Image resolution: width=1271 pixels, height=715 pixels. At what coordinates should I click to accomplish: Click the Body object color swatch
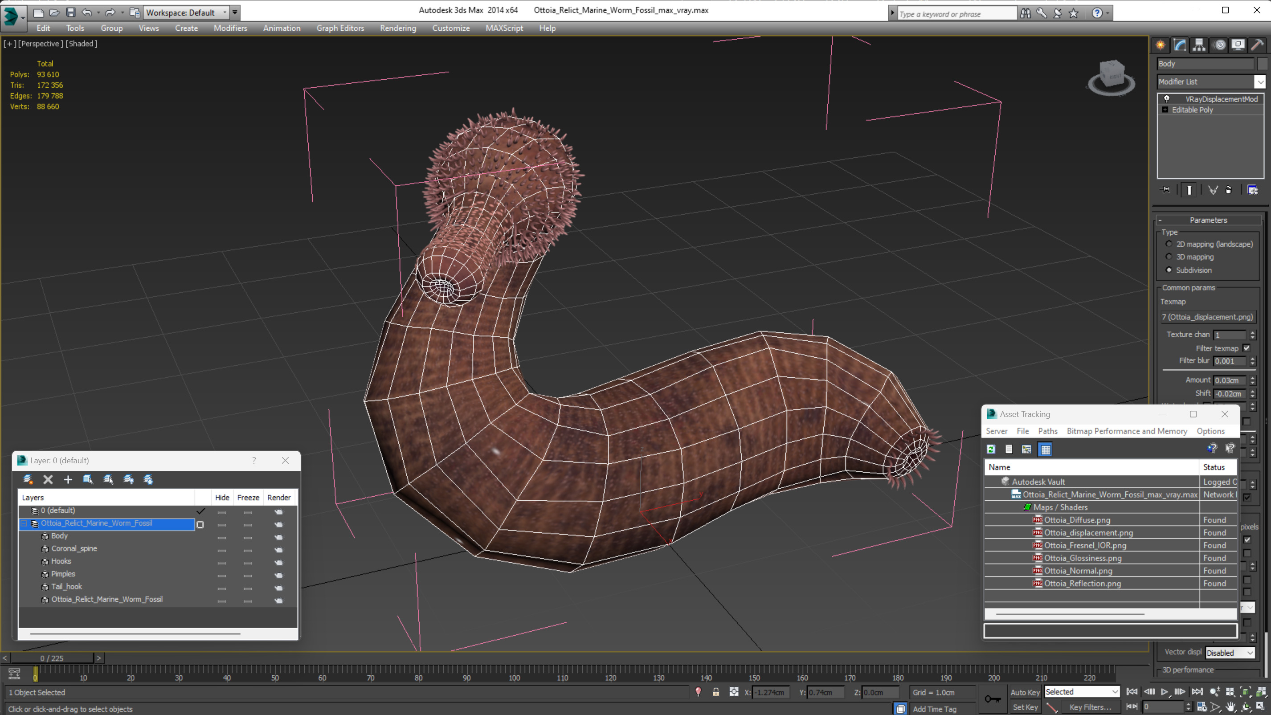point(1262,64)
